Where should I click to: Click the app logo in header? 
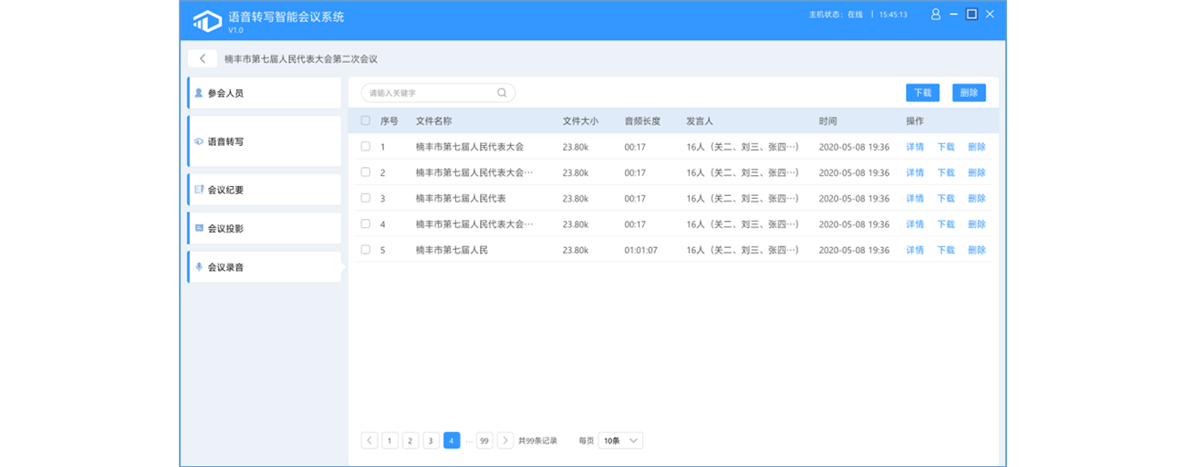[x=207, y=20]
